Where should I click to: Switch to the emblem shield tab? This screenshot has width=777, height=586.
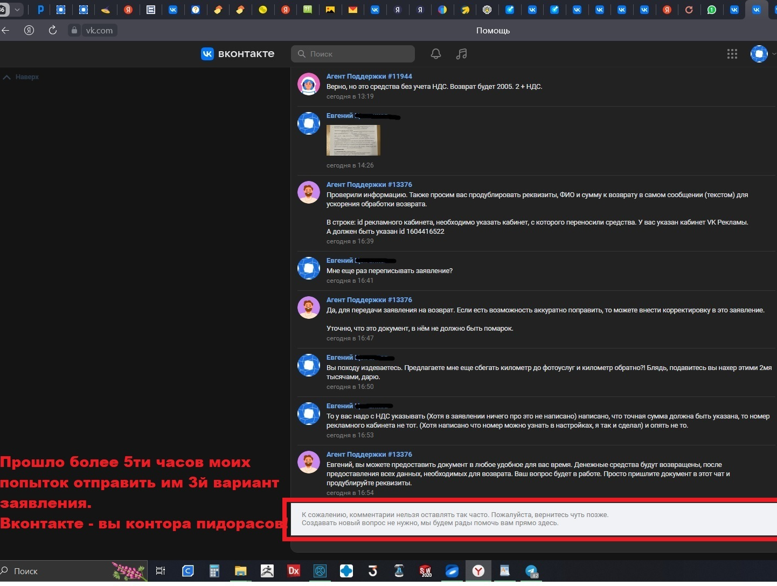pyautogui.click(x=487, y=10)
